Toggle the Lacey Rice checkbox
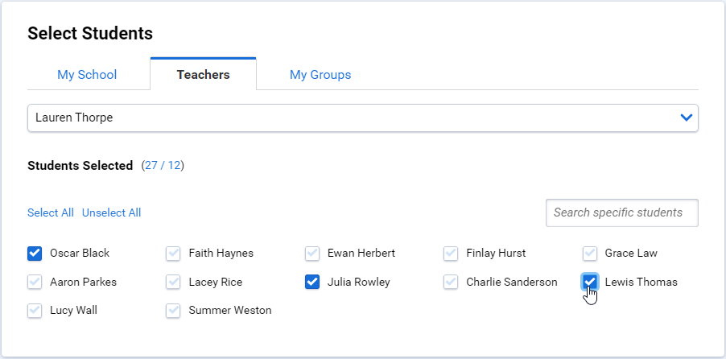Image resolution: width=726 pixels, height=359 pixels. click(173, 282)
